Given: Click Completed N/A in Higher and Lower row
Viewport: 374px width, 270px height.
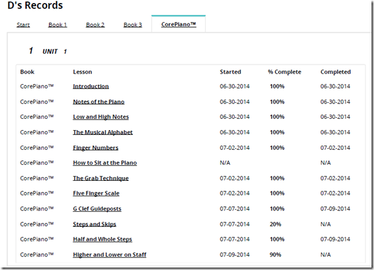Looking at the screenshot, I should click(x=326, y=255).
